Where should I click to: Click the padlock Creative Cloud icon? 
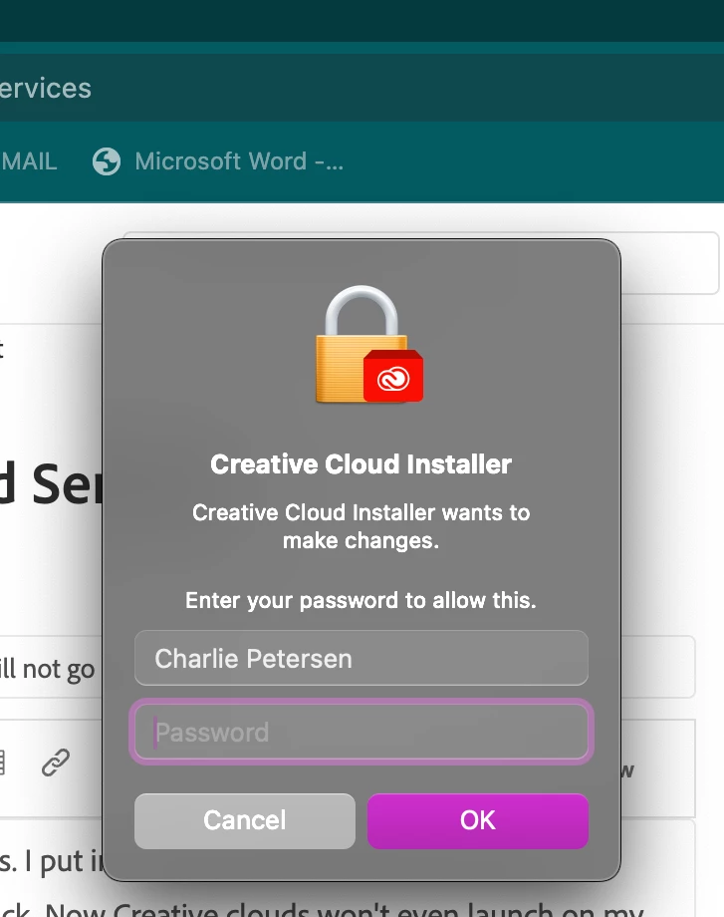click(368, 345)
